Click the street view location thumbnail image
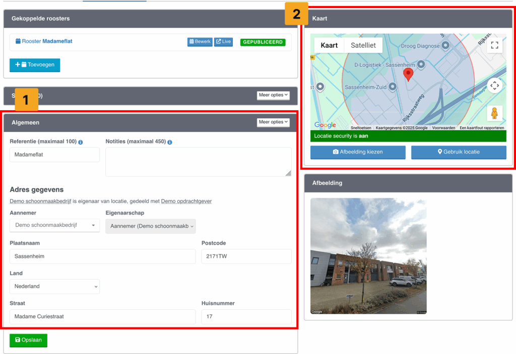 tap(368, 256)
